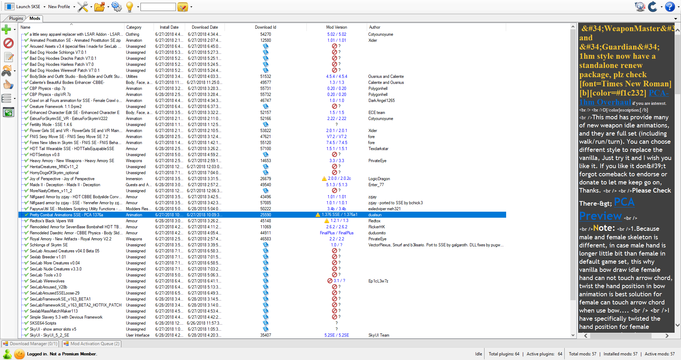Toggle checkmark for Simple Slavery 5.3 mod
The image size is (681, 360).
26,317
